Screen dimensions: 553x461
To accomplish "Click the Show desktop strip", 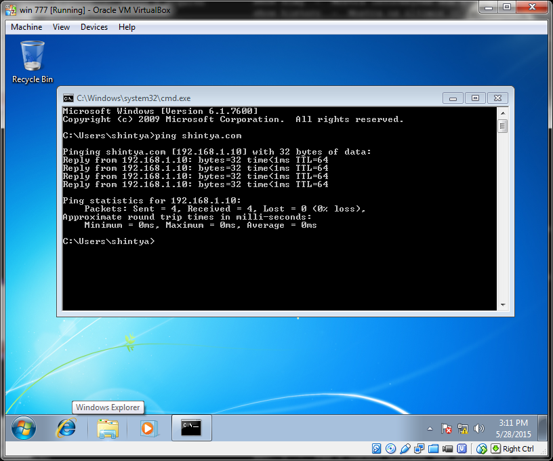I will click(x=543, y=428).
